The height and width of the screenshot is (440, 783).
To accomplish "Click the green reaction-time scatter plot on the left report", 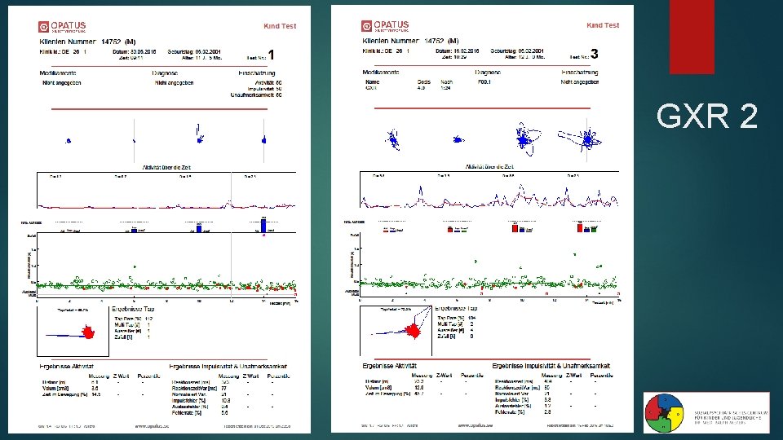I will coord(166,264).
